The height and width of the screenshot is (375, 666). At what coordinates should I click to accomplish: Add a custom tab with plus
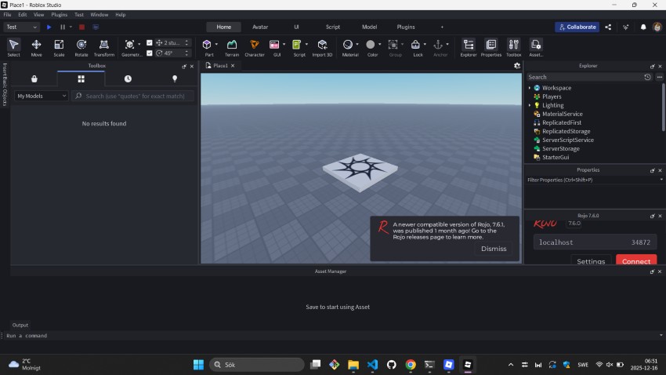442,27
